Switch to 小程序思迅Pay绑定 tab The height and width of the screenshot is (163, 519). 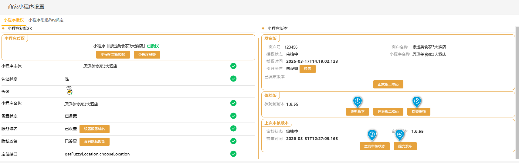(46, 20)
